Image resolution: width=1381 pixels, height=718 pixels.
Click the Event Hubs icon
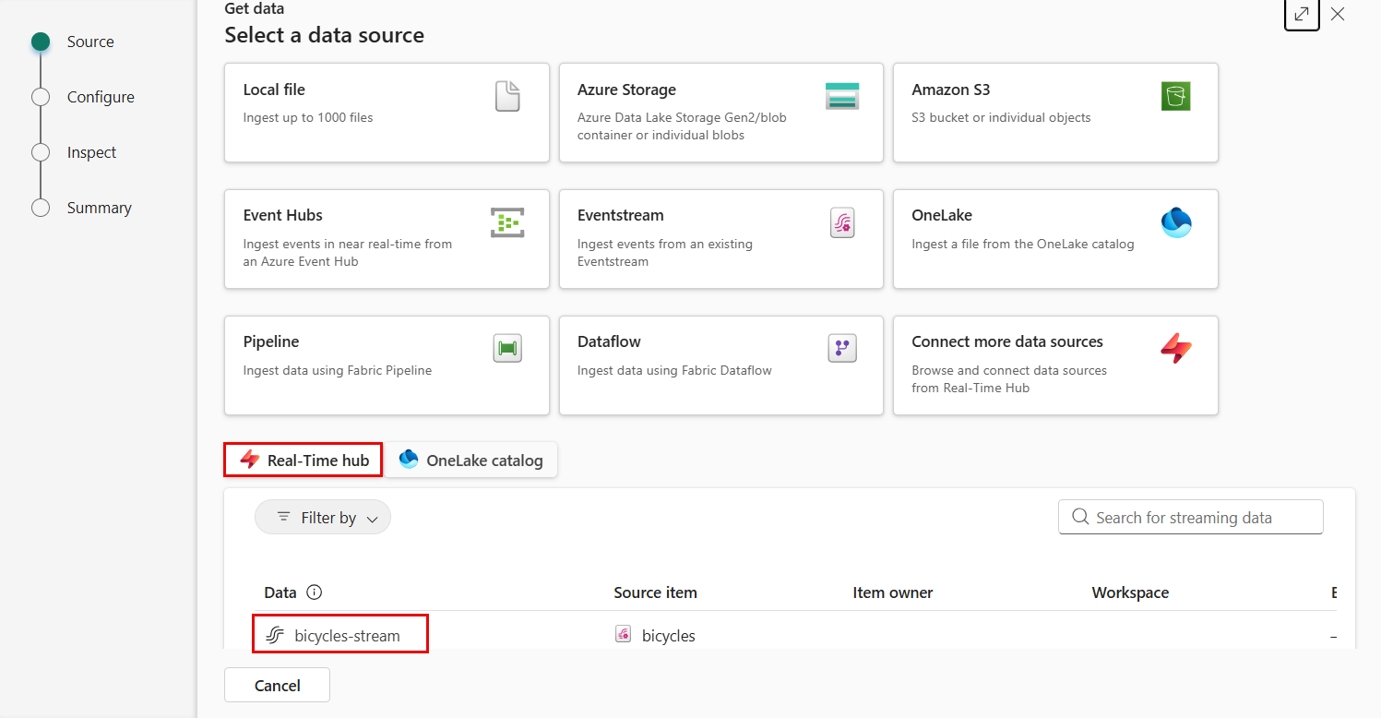click(507, 222)
